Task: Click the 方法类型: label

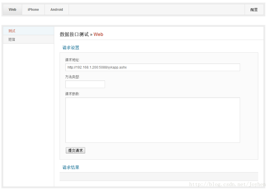Action: (x=72, y=77)
